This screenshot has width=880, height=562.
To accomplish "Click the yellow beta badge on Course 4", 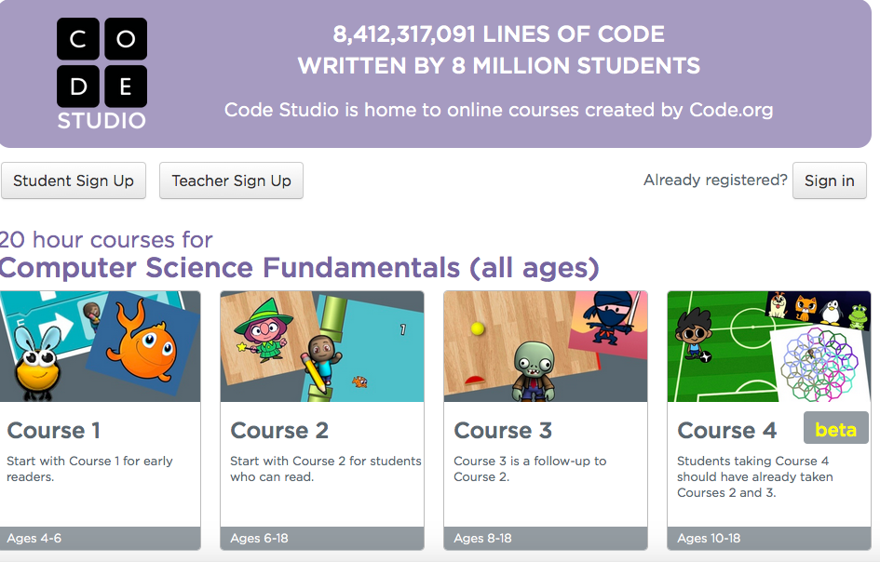I will (x=835, y=428).
